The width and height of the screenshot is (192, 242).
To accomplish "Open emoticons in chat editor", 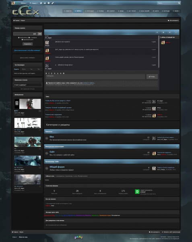I will click(x=64, y=73).
